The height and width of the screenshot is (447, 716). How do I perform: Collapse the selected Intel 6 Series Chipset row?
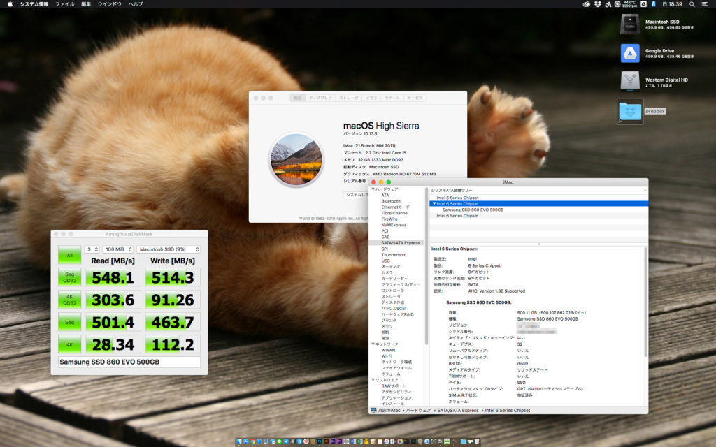click(x=434, y=204)
